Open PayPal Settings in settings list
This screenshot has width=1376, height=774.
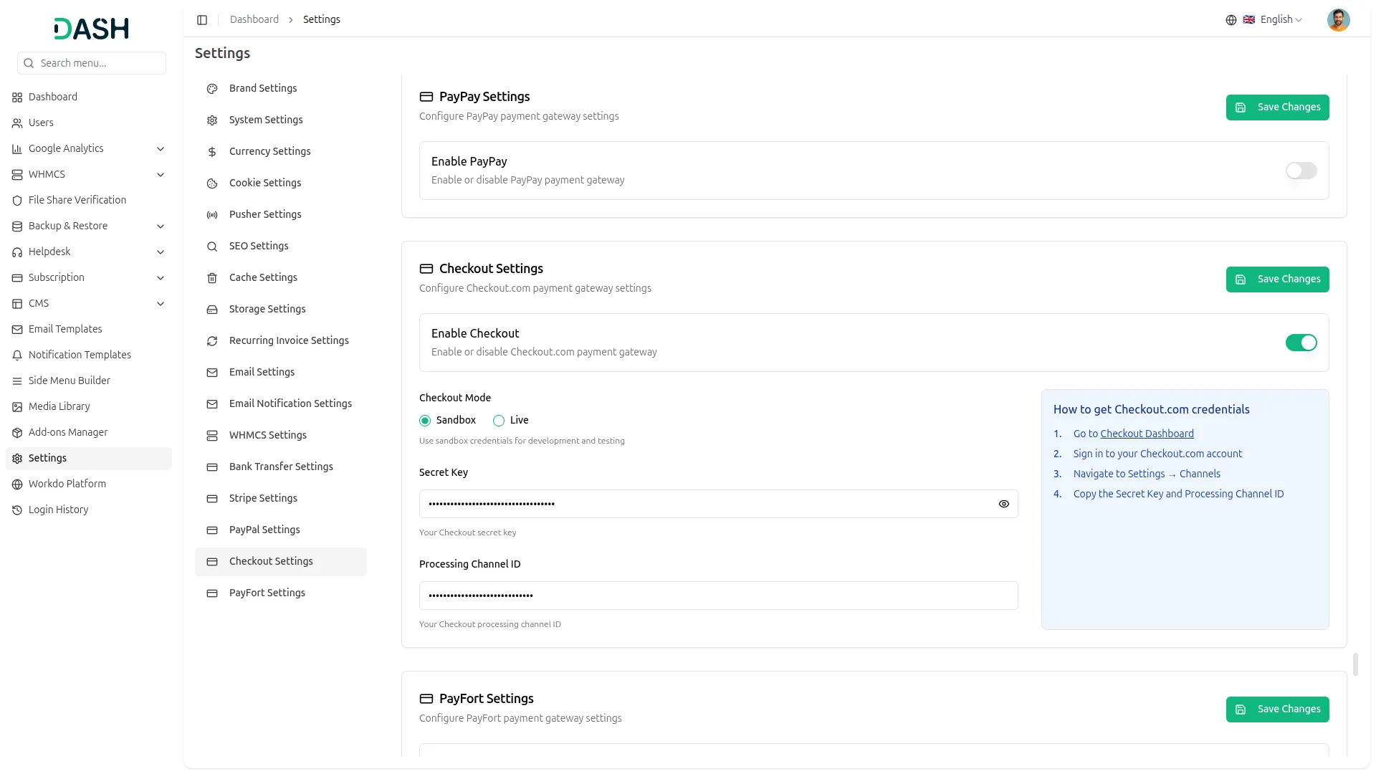click(281, 530)
